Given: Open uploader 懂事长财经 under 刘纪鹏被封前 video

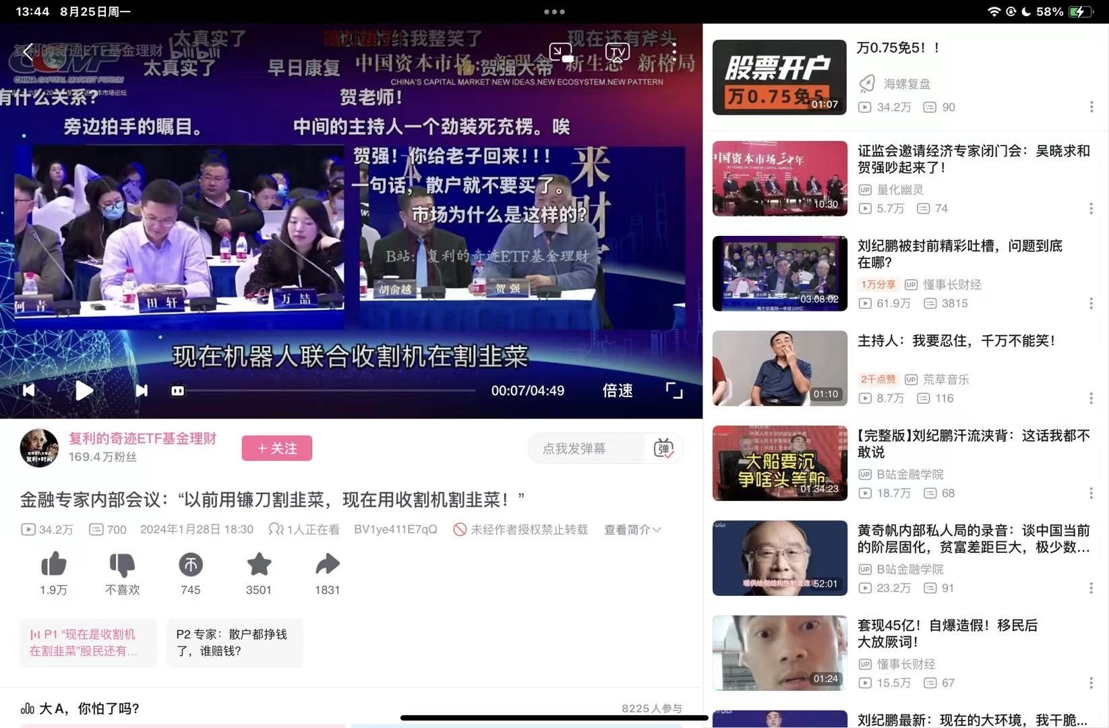Looking at the screenshot, I should [952, 285].
